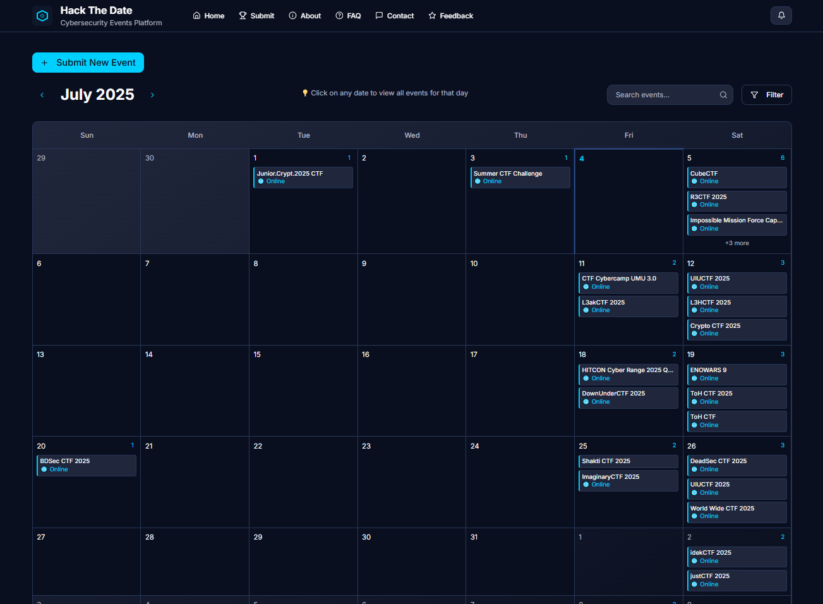Click the info icon next to About
The image size is (823, 604).
[x=292, y=16]
